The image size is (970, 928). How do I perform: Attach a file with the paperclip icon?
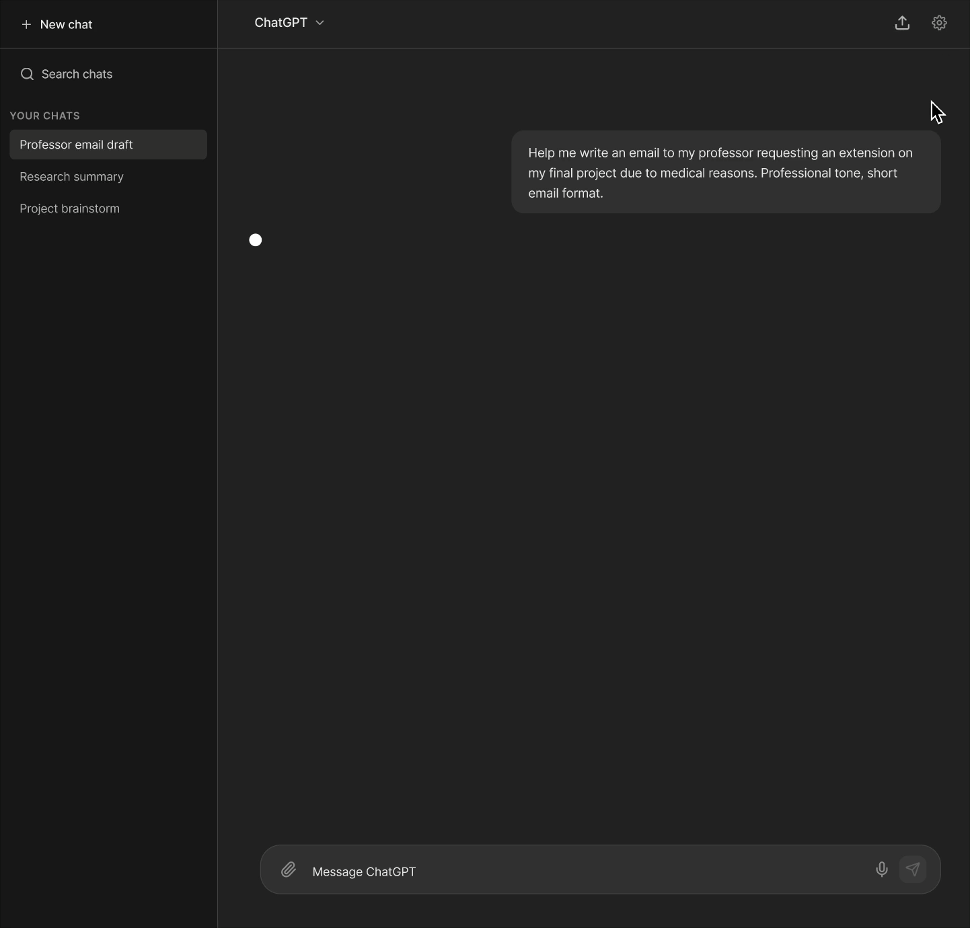pos(289,869)
